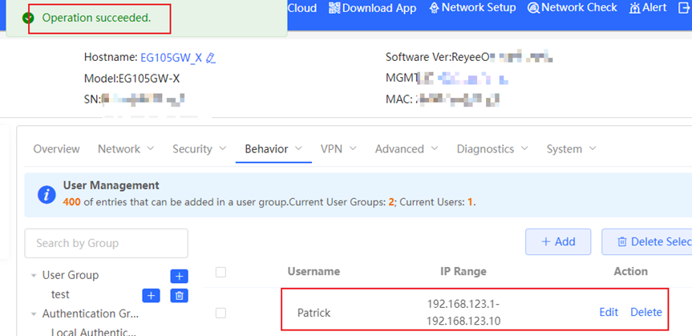Screen dimensions: 692x336
Task: Click the EG105GW_X hostname link
Action: pyautogui.click(x=172, y=58)
